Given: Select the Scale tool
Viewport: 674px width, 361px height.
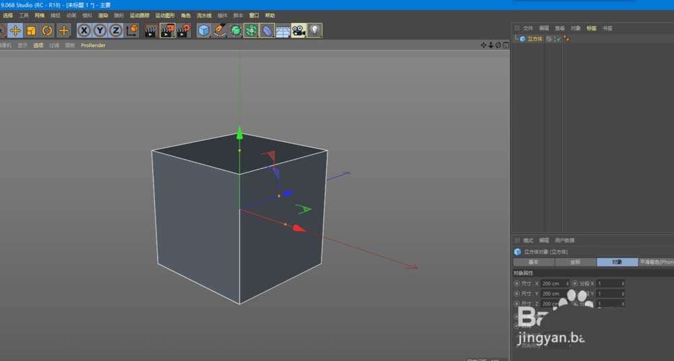Looking at the screenshot, I should [31, 30].
